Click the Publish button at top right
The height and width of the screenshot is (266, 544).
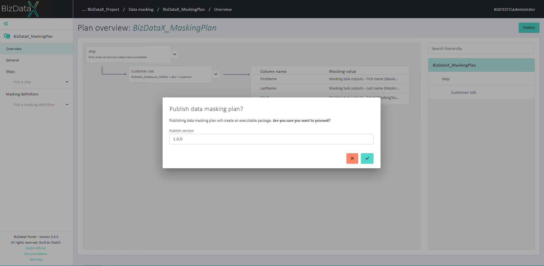[529, 27]
